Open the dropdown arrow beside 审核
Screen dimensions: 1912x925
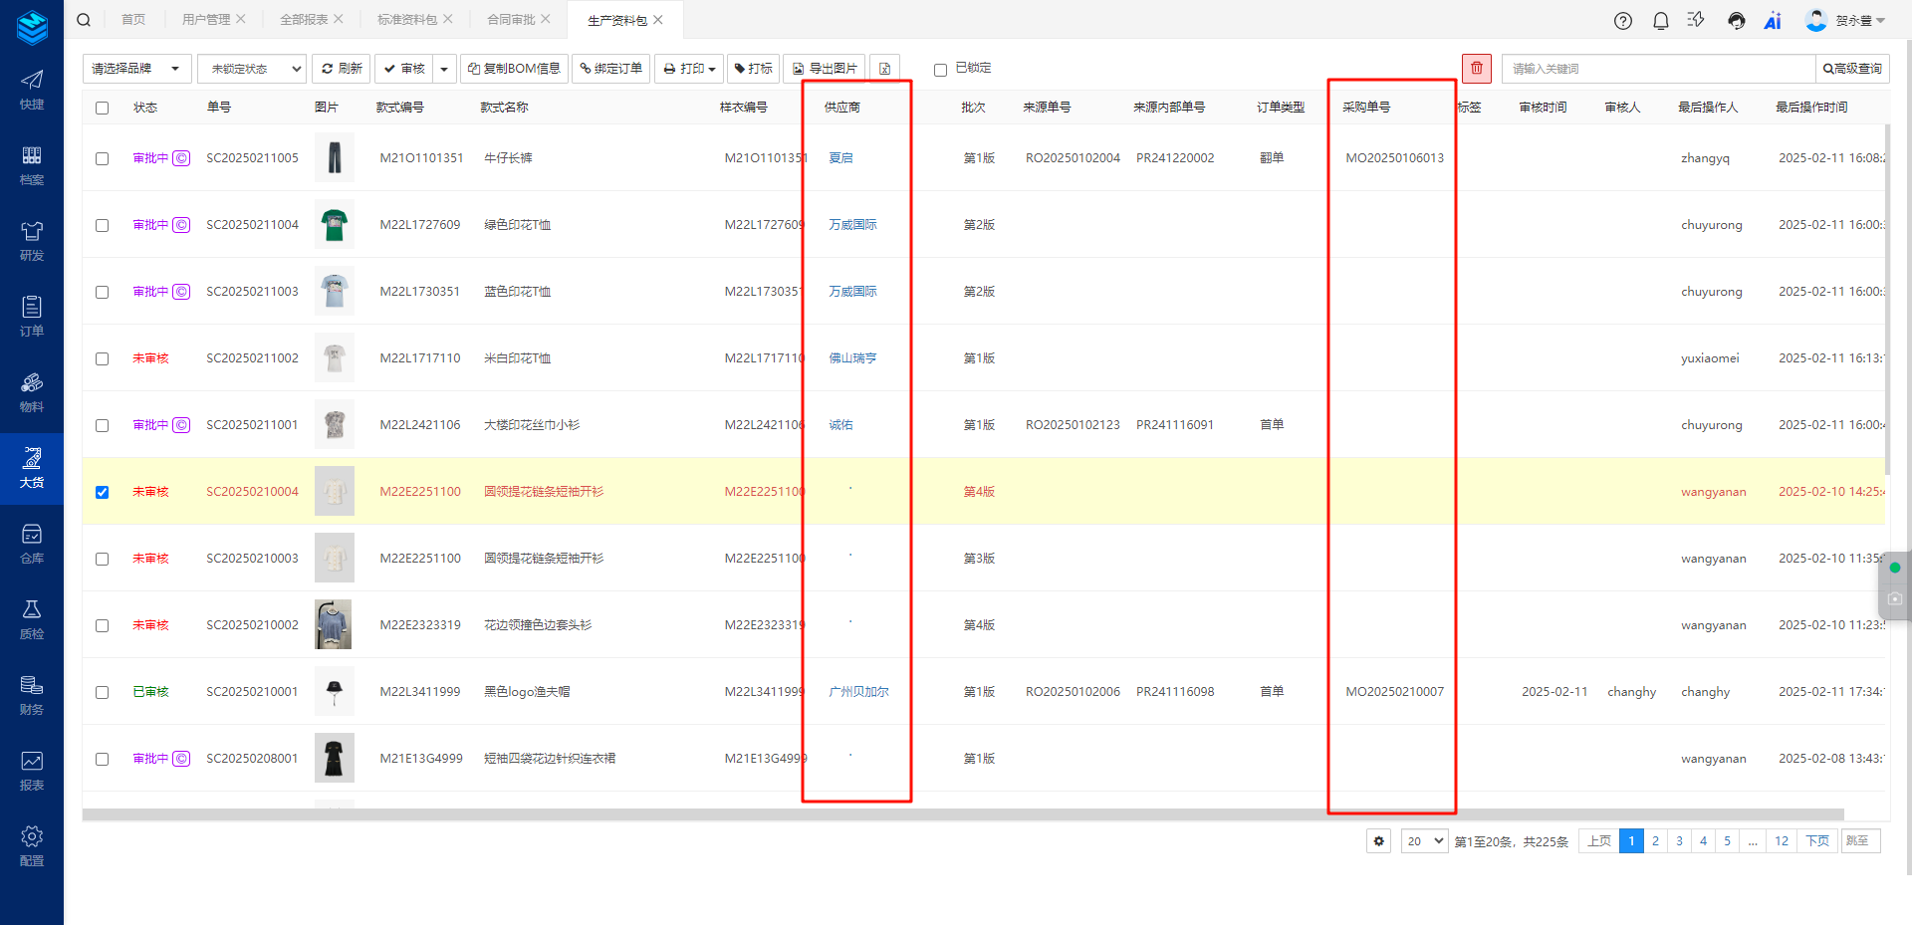point(444,69)
